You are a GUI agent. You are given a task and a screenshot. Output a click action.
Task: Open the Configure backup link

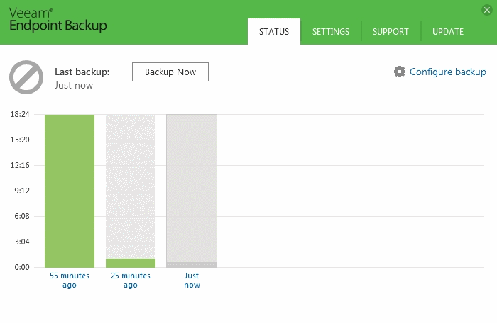tap(447, 72)
